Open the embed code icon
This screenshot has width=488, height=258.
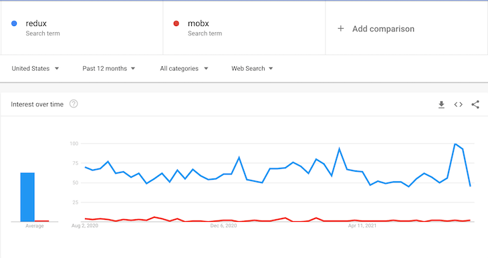click(458, 104)
